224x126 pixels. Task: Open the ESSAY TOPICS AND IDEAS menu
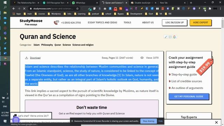(x=103, y=22)
